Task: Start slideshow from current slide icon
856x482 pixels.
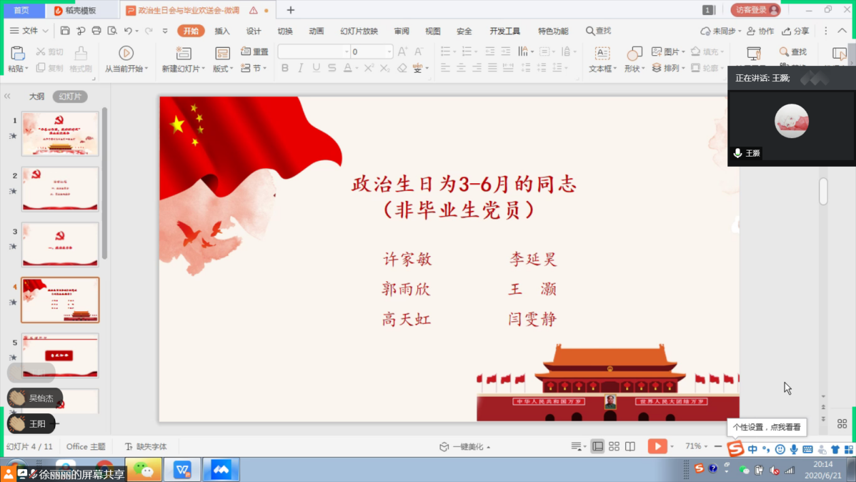Action: (x=126, y=54)
